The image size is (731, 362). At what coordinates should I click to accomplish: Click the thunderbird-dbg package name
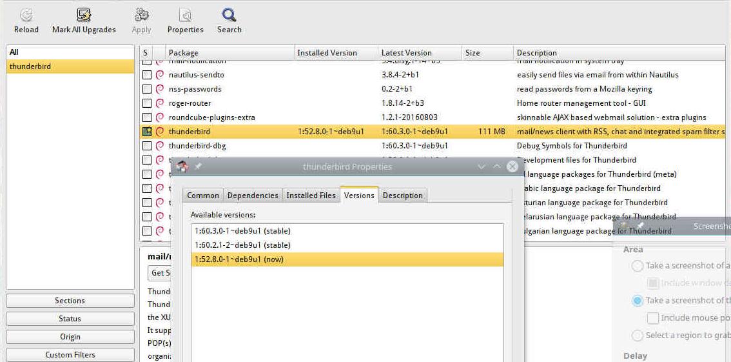[x=197, y=146]
